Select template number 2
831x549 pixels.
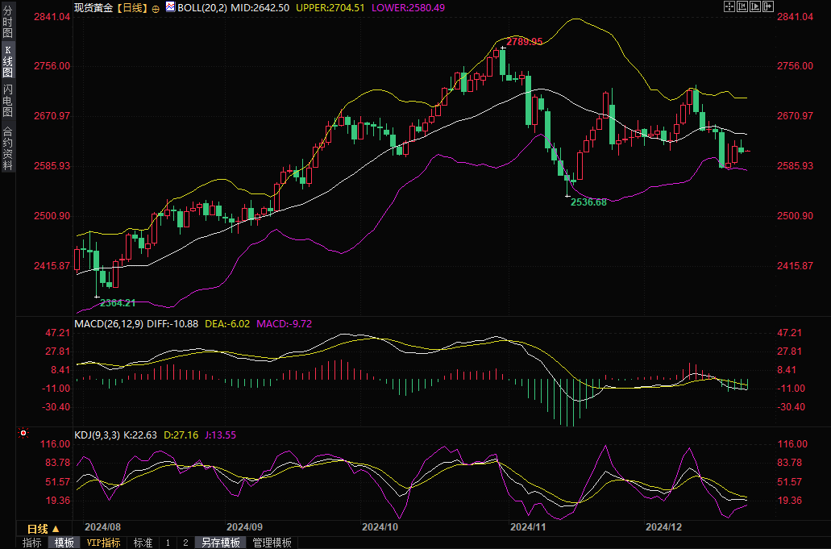point(185,543)
